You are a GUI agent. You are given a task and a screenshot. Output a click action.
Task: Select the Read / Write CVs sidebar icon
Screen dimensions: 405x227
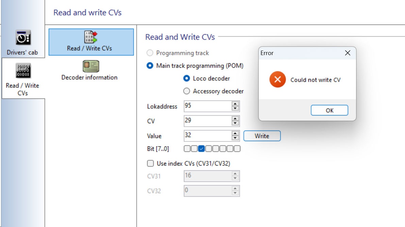tap(23, 71)
